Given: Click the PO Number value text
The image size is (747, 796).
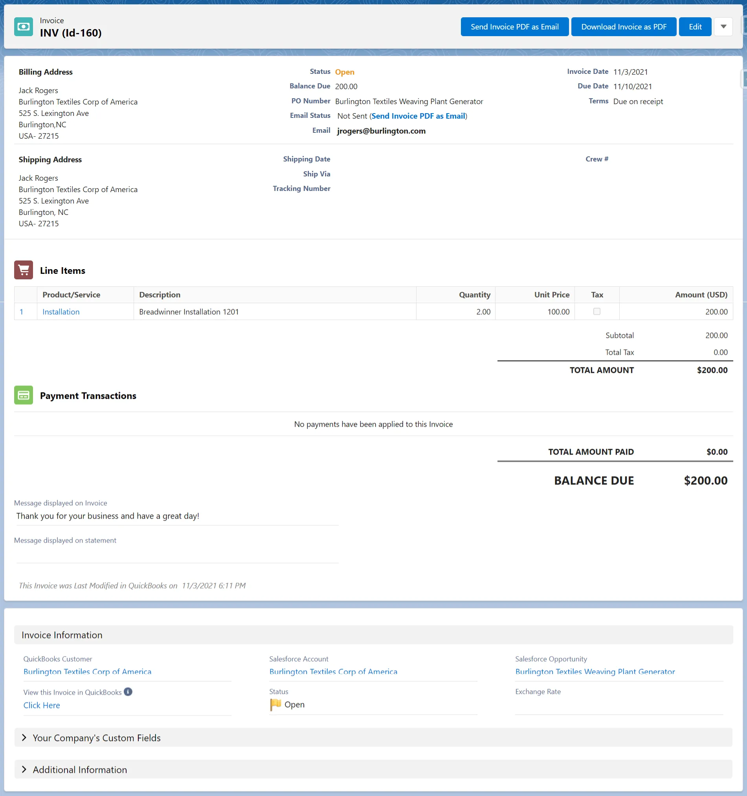Looking at the screenshot, I should click(x=409, y=102).
